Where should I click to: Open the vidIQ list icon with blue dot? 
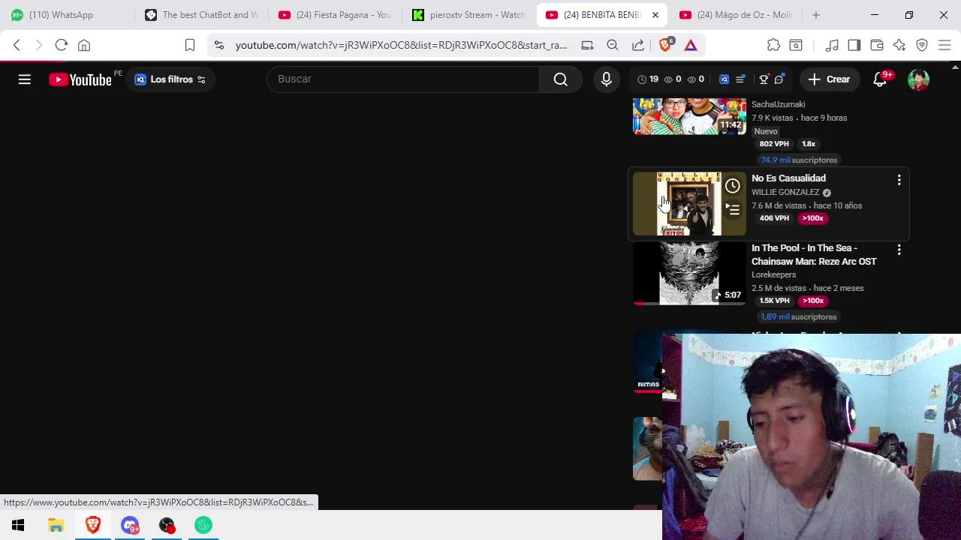coord(740,79)
